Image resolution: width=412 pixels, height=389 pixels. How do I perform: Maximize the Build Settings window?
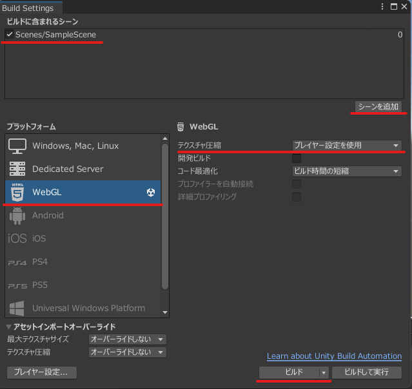point(393,6)
